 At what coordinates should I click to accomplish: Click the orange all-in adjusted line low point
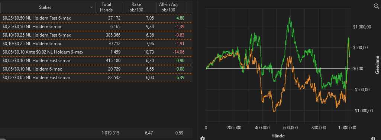[274, 112]
